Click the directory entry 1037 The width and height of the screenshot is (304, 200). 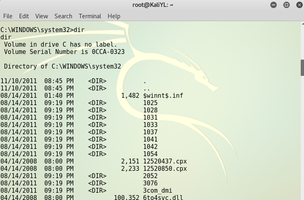pos(150,132)
